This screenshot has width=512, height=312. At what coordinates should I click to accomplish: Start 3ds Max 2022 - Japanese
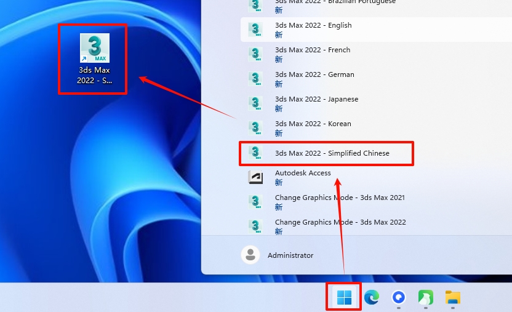[316, 99]
